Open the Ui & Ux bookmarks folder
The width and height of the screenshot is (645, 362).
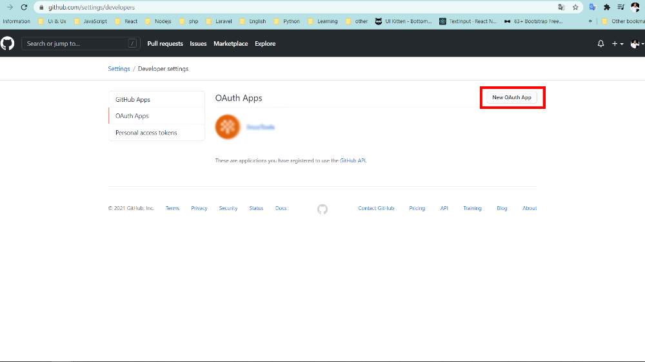pos(52,21)
